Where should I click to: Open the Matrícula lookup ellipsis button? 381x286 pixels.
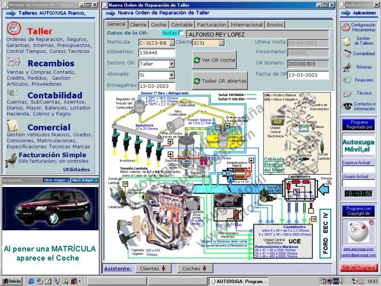tap(172, 43)
